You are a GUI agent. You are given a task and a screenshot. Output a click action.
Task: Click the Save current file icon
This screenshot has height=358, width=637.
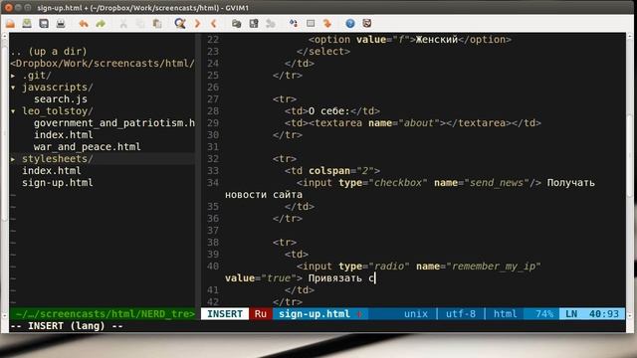[27, 24]
